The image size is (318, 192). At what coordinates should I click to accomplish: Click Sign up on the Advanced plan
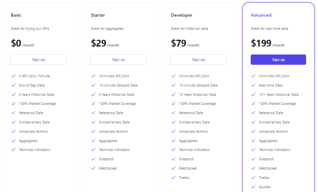coord(278,60)
